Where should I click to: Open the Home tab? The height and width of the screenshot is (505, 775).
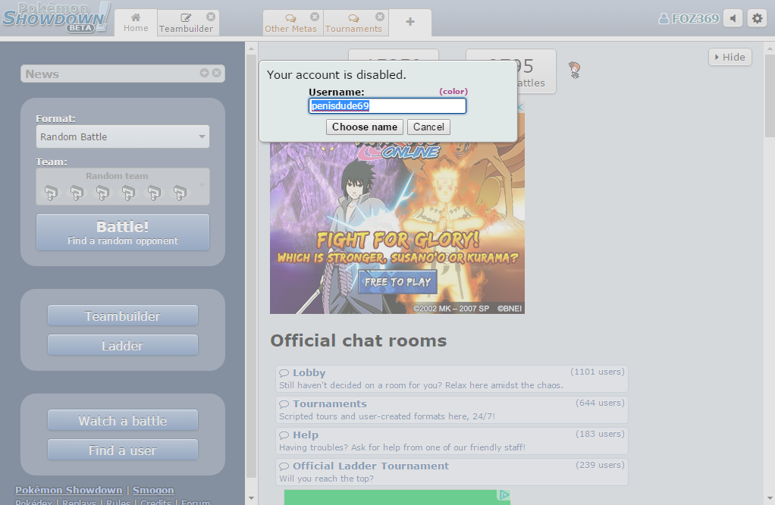pos(136,23)
